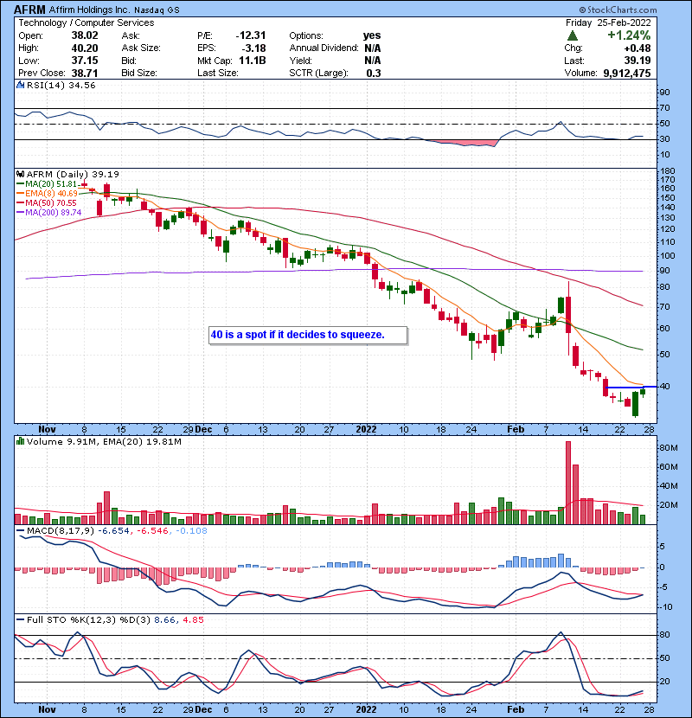Click the Affirm Holdings Inc. company name

(x=89, y=10)
